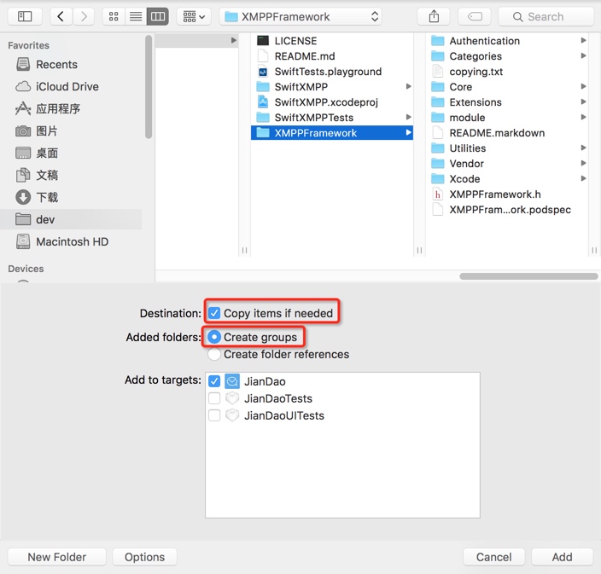Expand arrow next to SwiftXMPPTests
This screenshot has height=574, width=601.
pyautogui.click(x=409, y=117)
